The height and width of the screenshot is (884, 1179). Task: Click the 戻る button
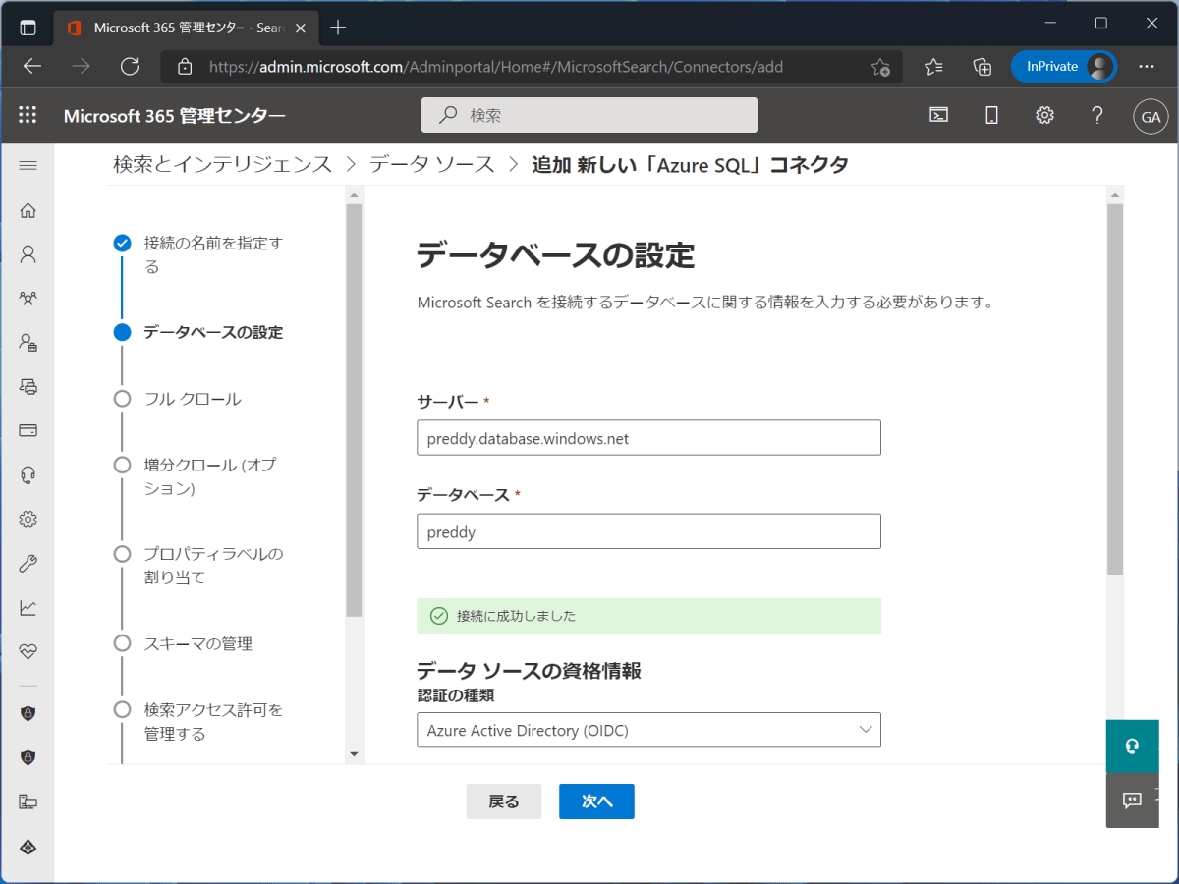coord(503,801)
